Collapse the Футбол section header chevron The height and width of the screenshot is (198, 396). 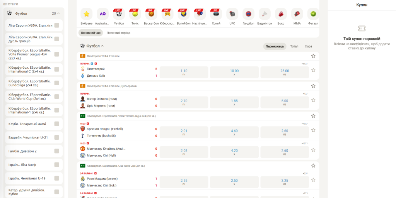point(102,46)
